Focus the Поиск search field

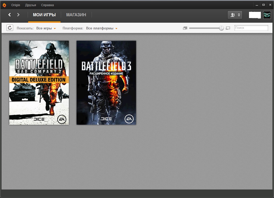point(251,28)
